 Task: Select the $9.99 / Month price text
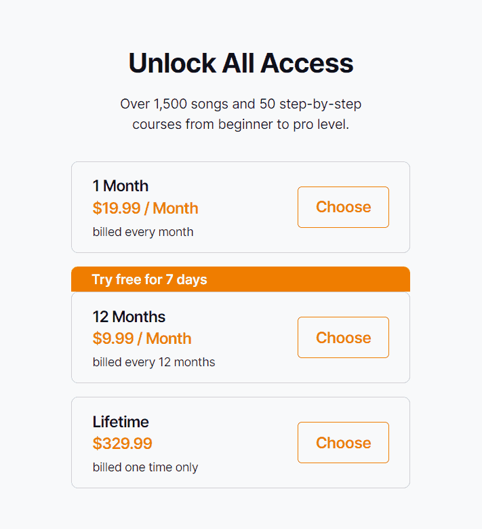(142, 338)
